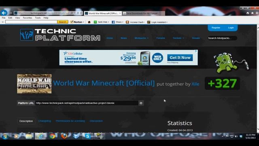
Task: Open the News navigation link
Action: click(x=124, y=38)
